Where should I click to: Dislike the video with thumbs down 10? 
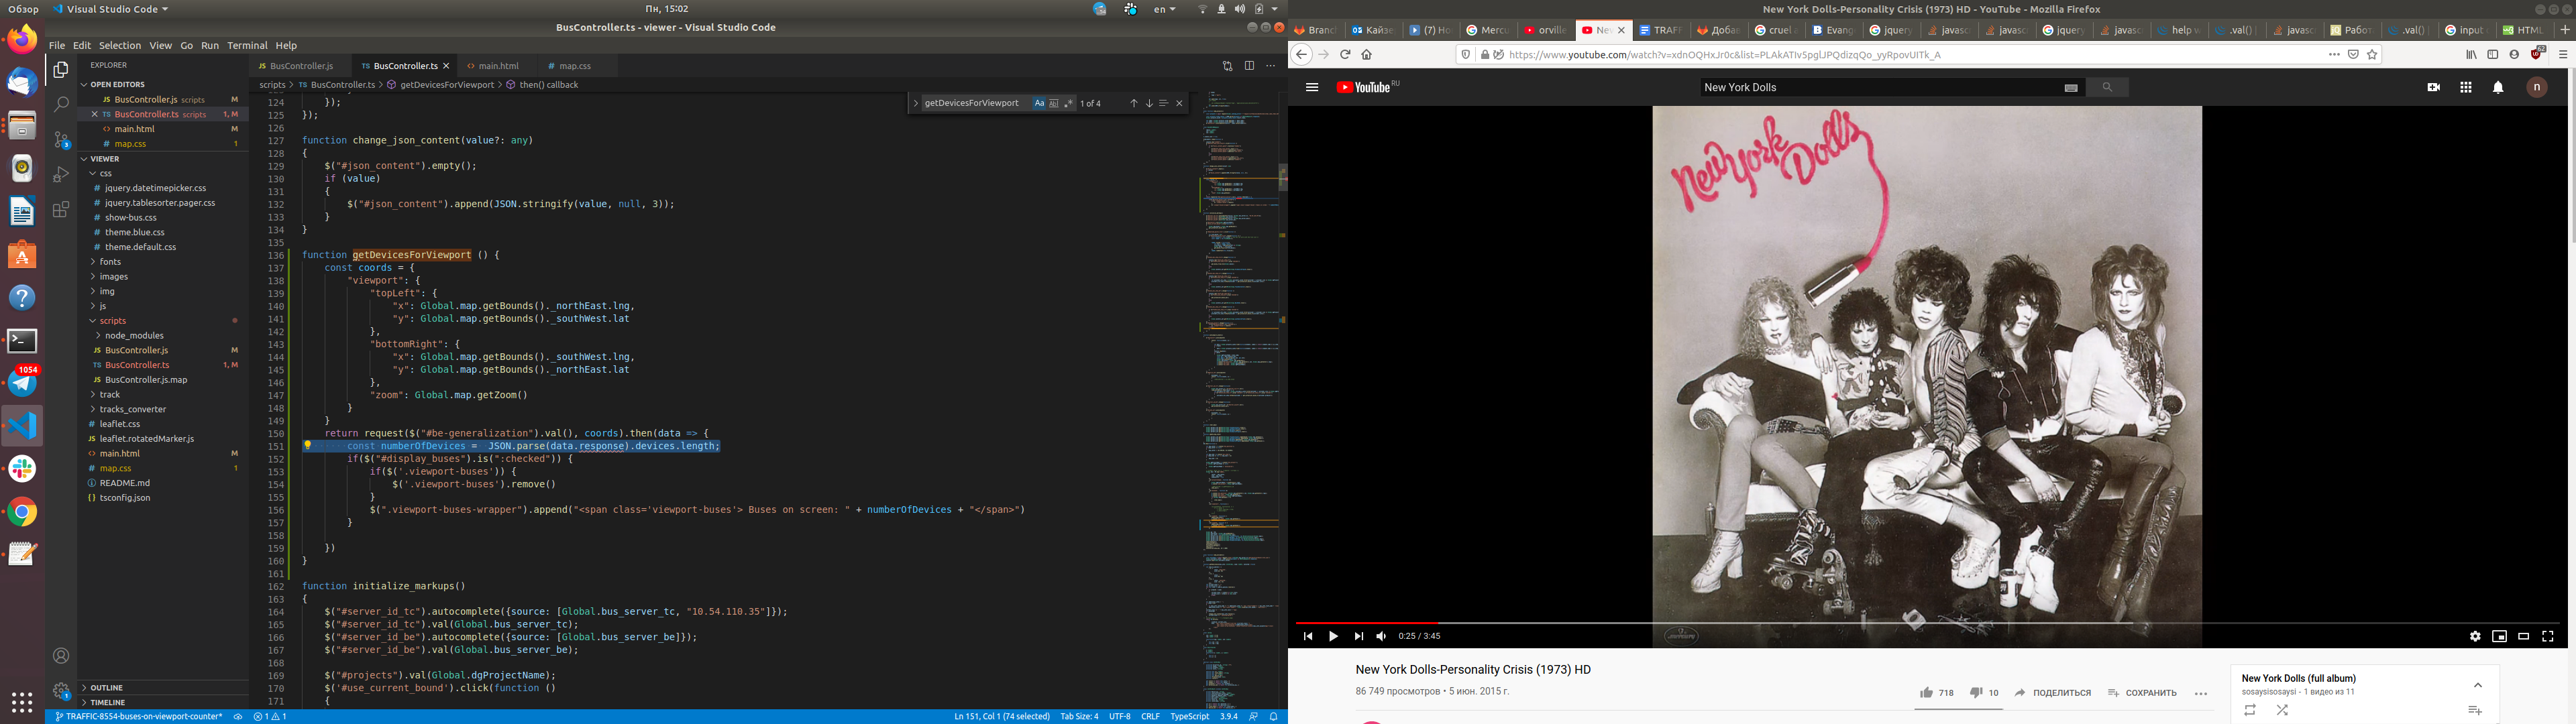coord(1984,693)
